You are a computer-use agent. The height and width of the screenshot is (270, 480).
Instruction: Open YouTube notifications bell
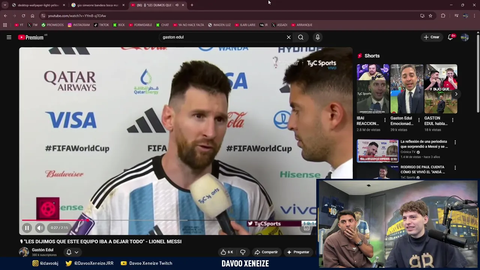tap(450, 37)
